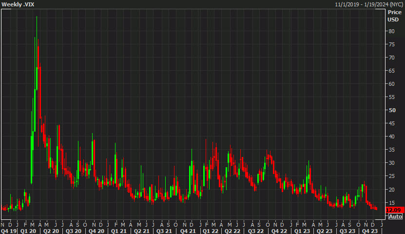Image resolution: width=405 pixels, height=234 pixels.
Task: Select the Q3 22 quarter label
Action: tap(256, 231)
